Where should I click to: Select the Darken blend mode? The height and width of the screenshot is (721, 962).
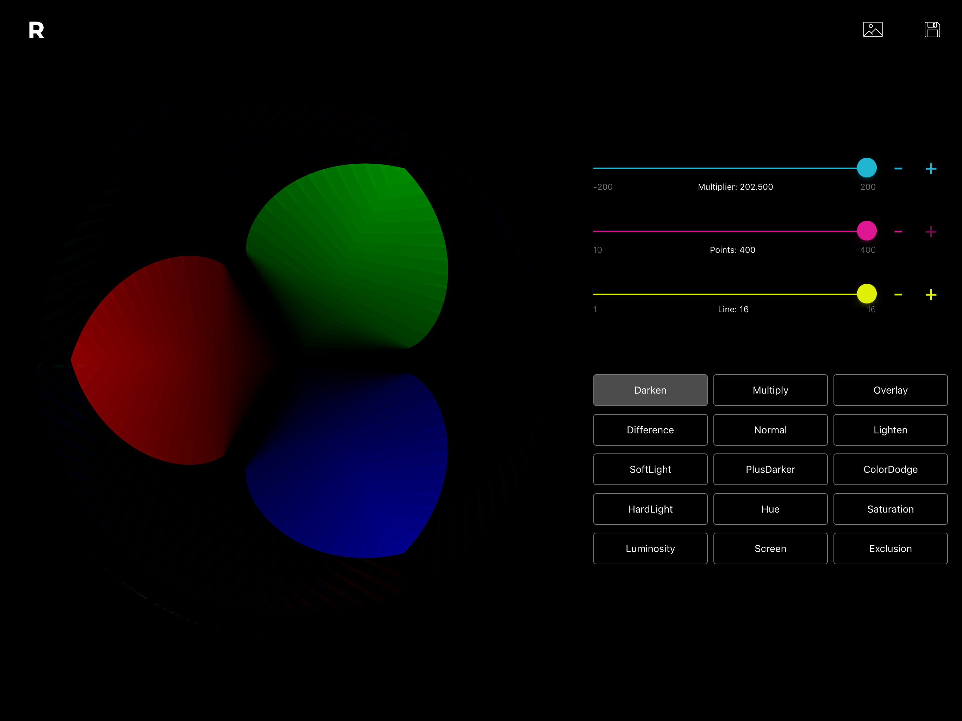(x=650, y=390)
